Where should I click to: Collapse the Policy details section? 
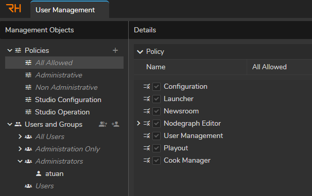coord(140,52)
